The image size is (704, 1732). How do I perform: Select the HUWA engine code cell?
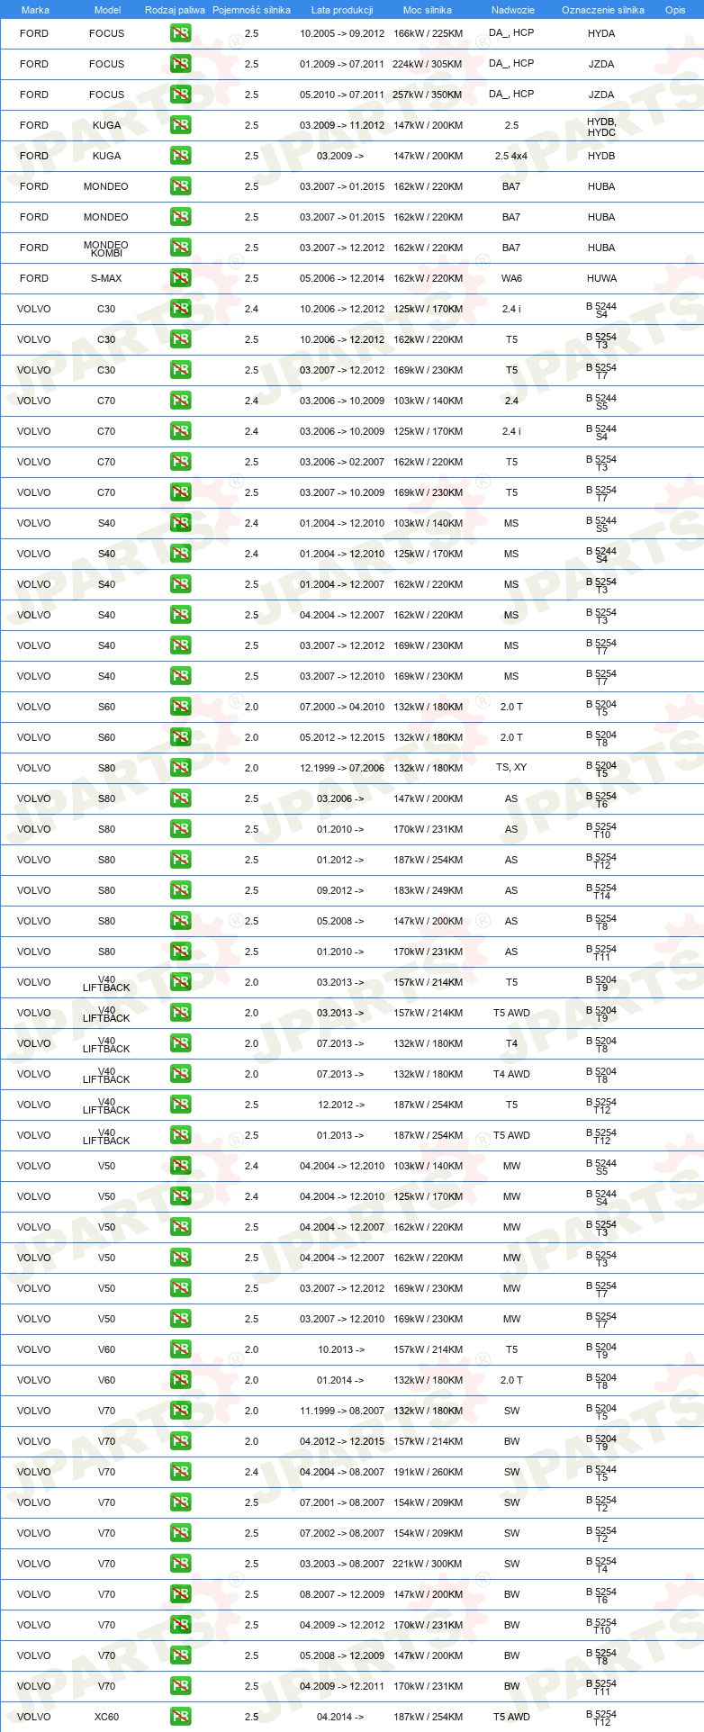click(601, 278)
